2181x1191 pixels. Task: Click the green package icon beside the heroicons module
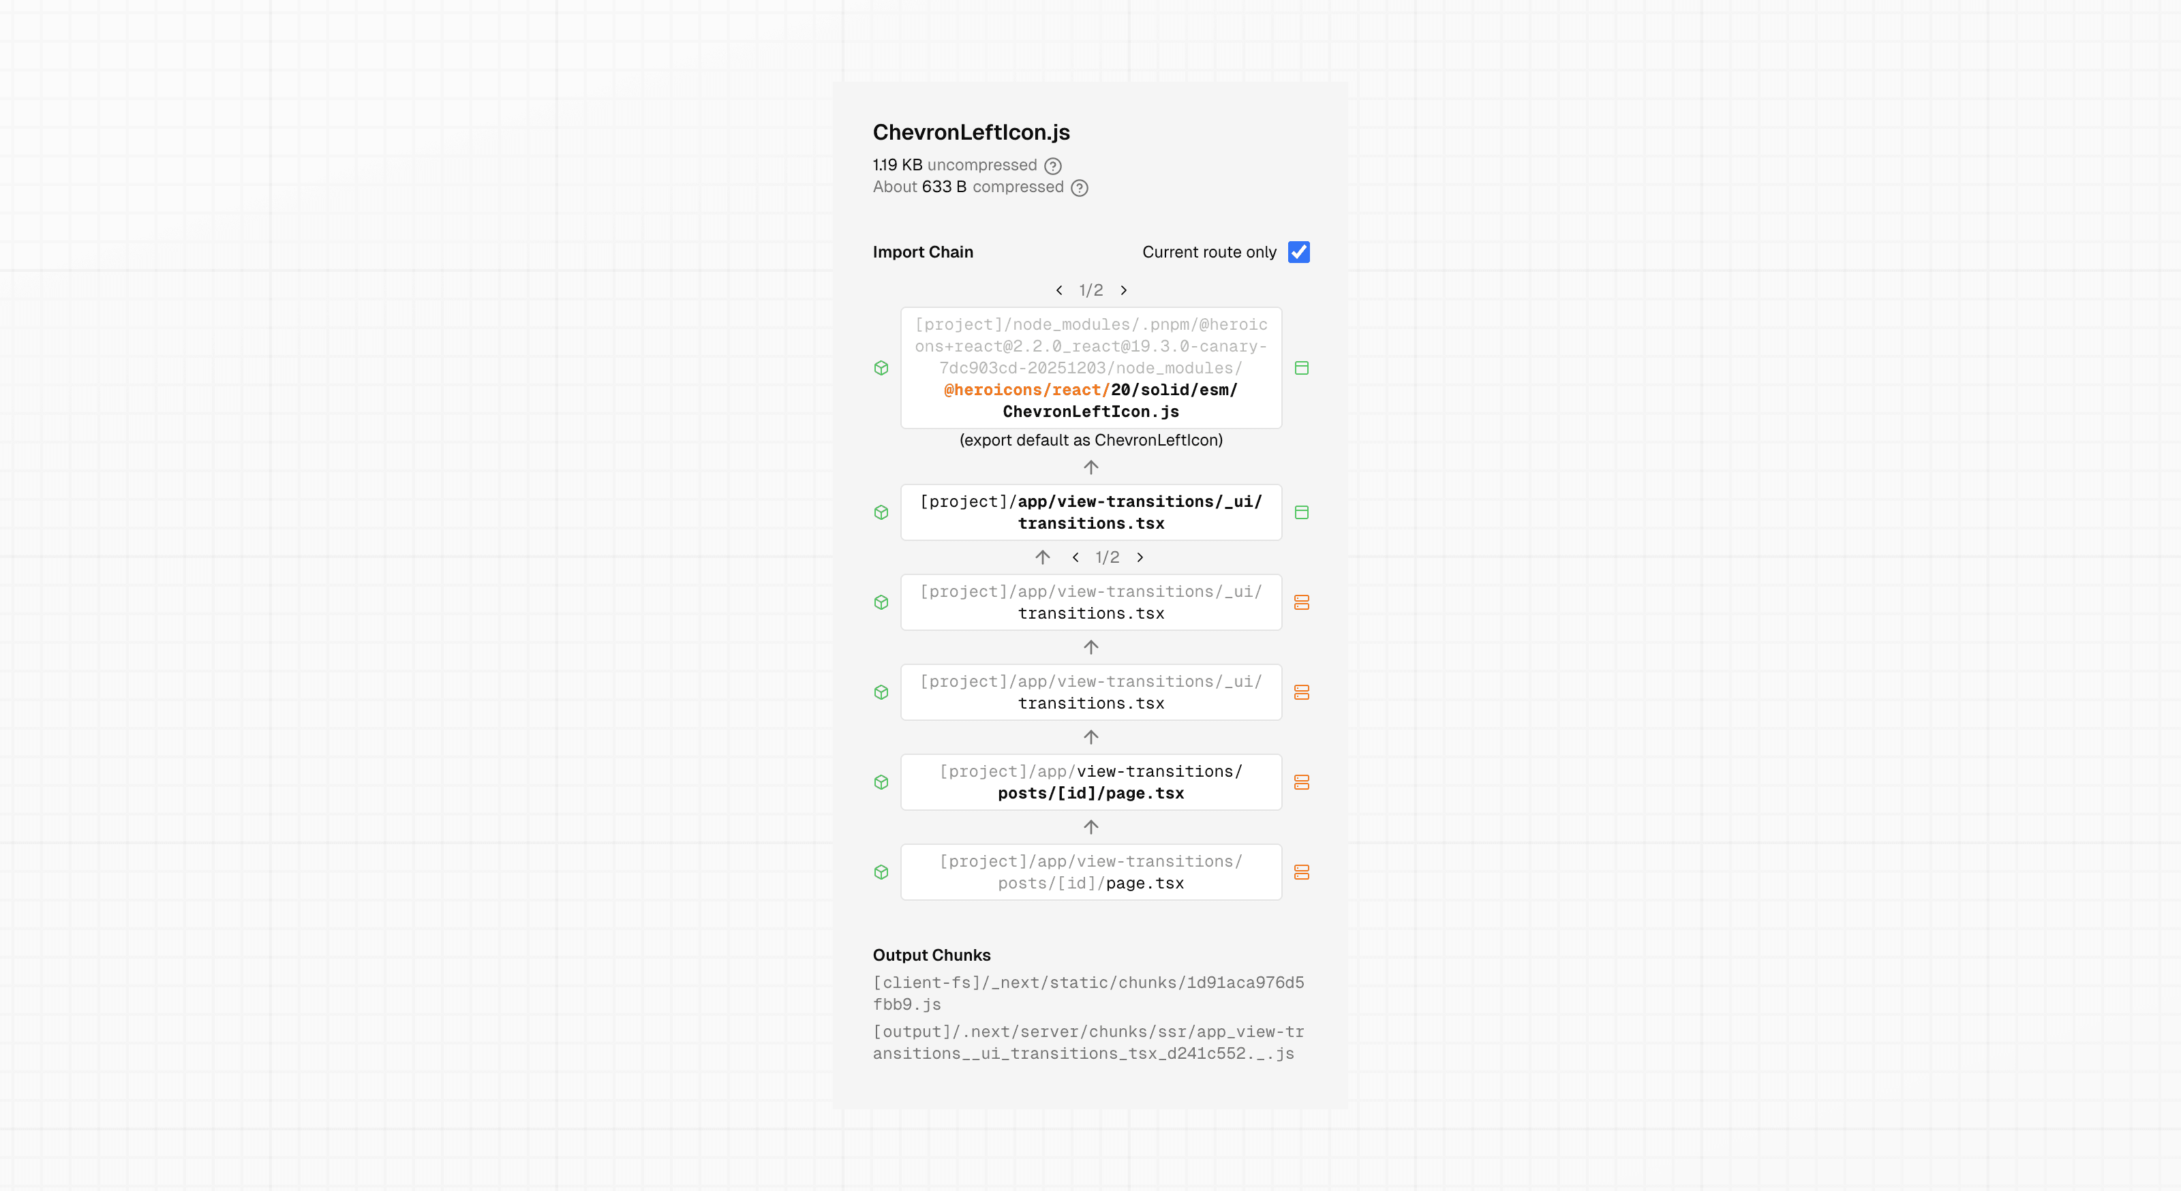click(x=881, y=367)
